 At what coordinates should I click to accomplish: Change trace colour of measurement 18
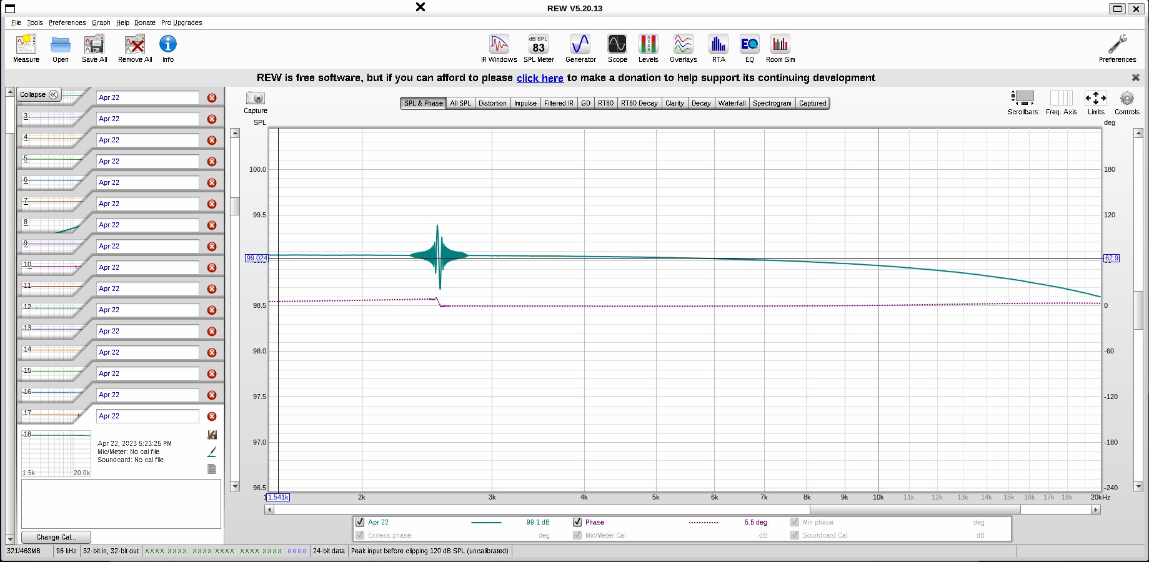212,451
